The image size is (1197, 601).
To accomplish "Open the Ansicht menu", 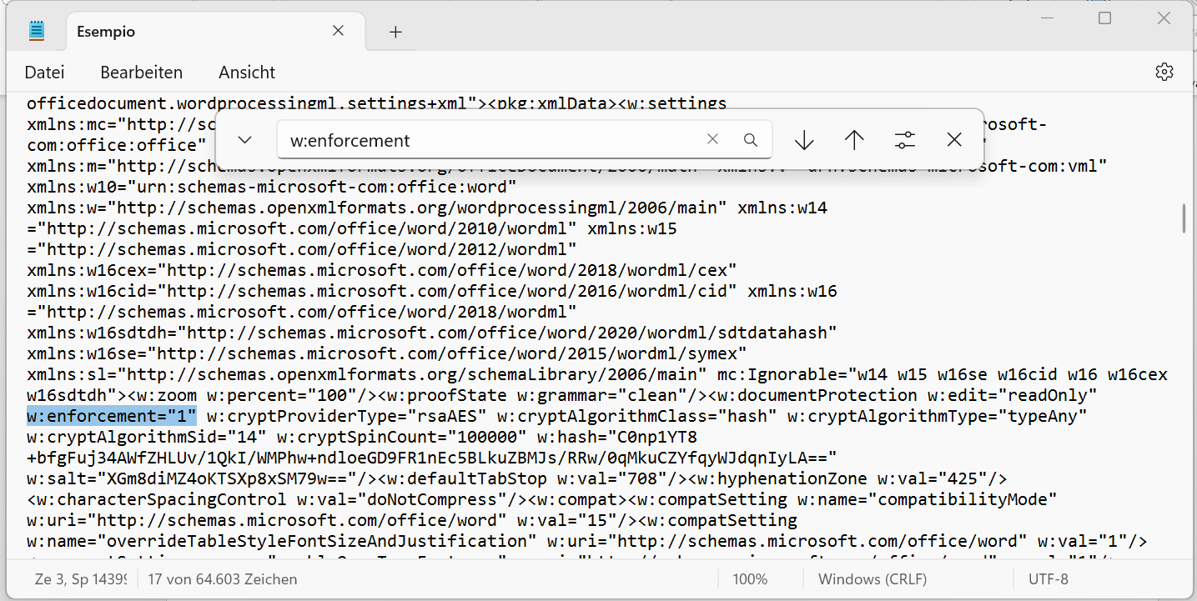I will [247, 73].
